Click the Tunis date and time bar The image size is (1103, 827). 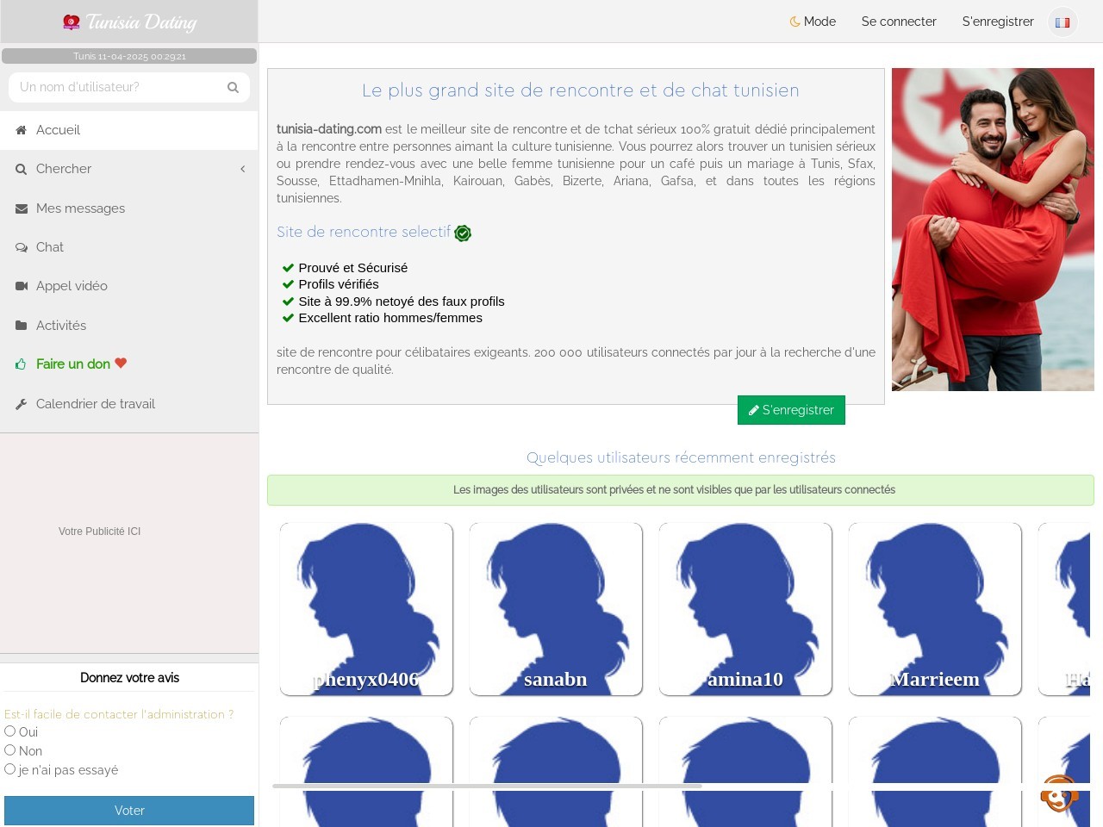[x=129, y=56]
